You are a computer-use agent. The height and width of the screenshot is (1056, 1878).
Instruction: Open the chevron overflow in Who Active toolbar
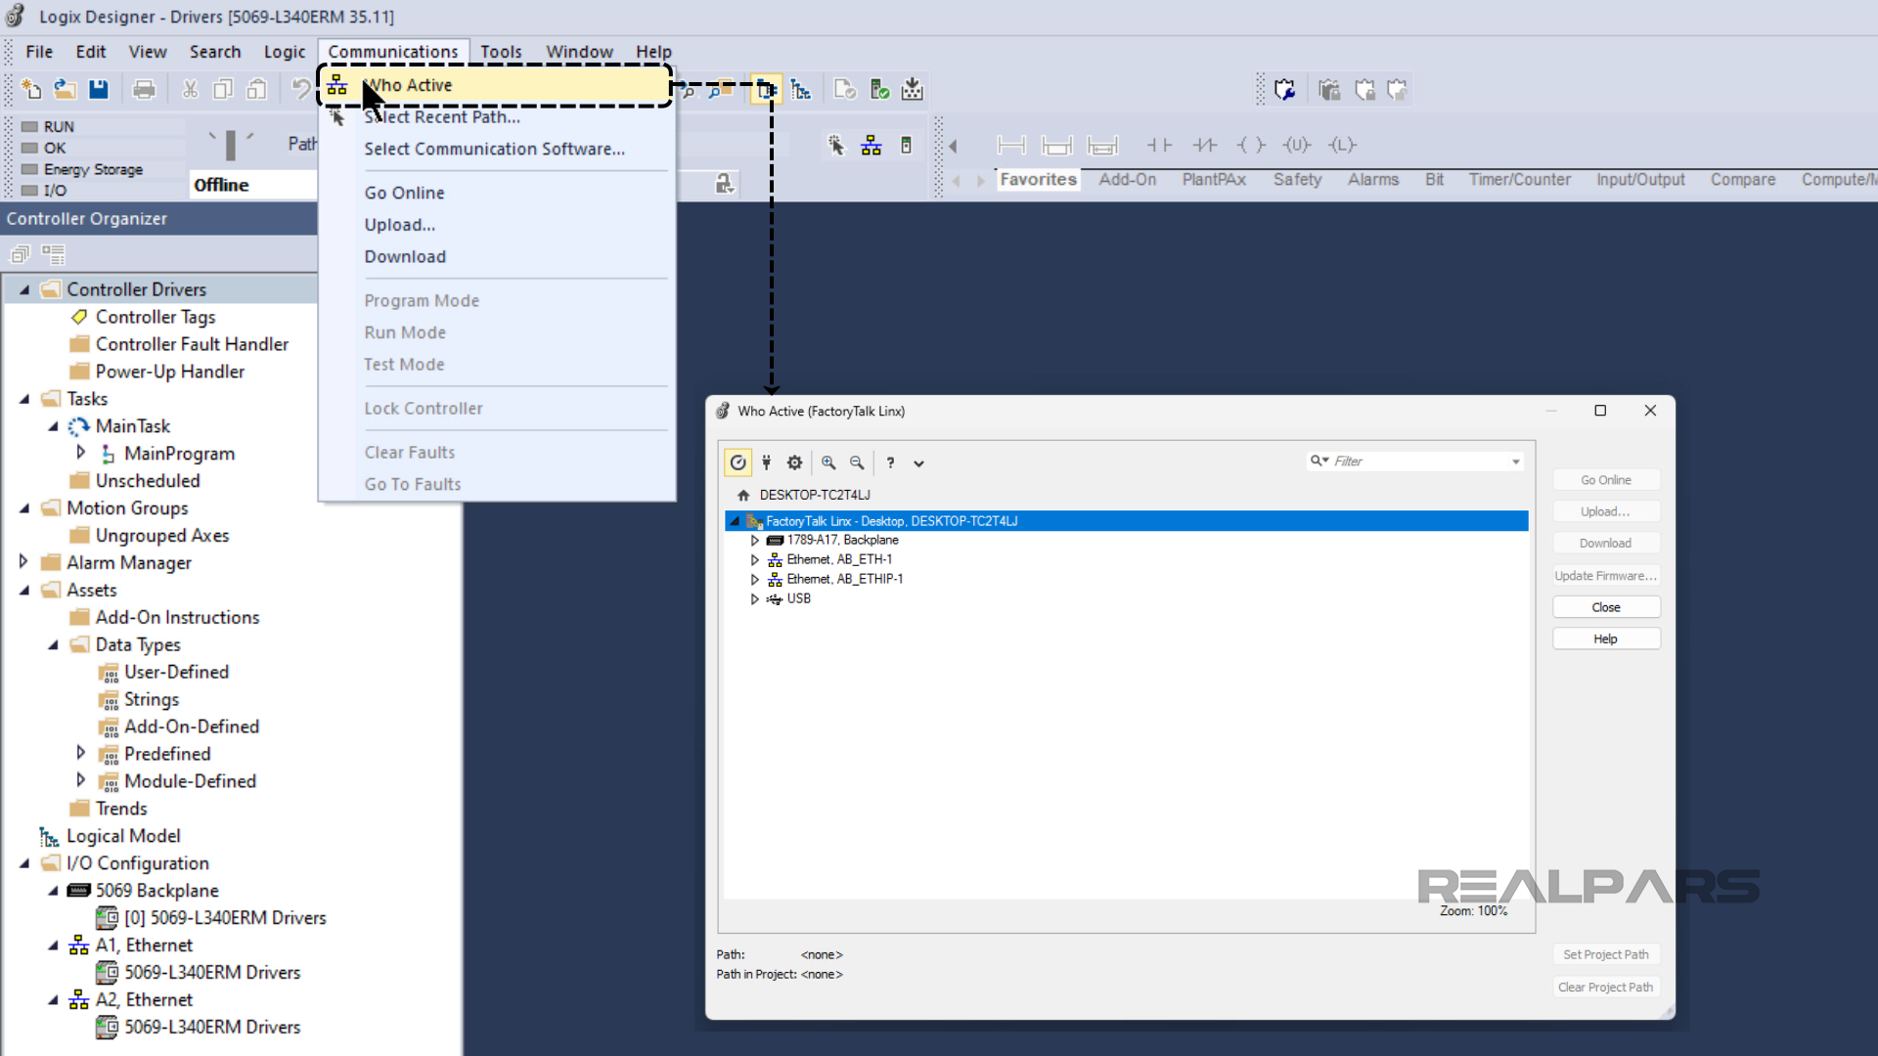click(x=918, y=463)
